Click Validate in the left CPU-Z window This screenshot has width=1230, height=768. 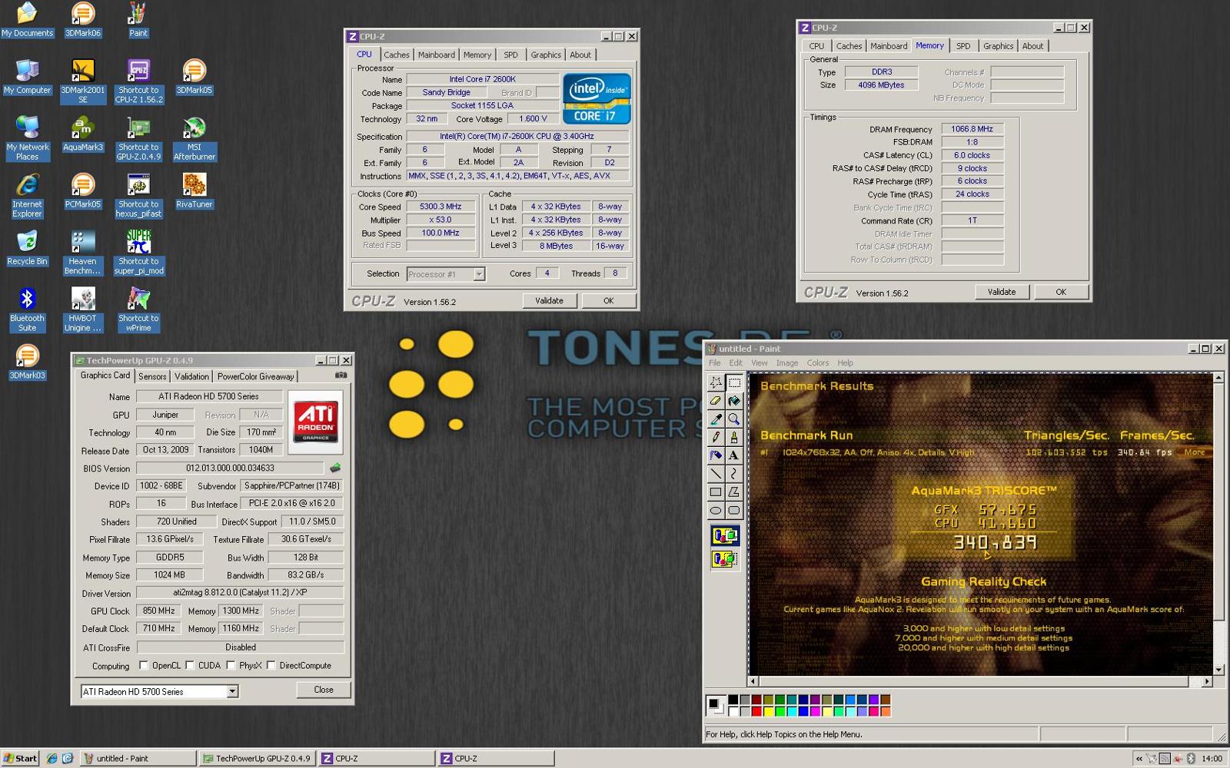tap(549, 300)
